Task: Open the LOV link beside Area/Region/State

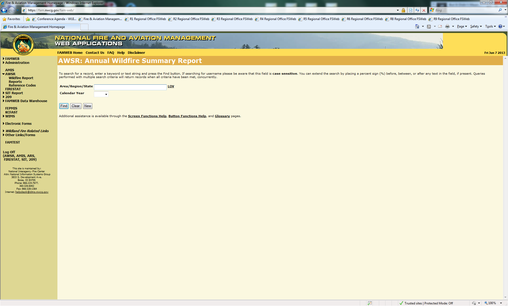Action: [x=171, y=86]
